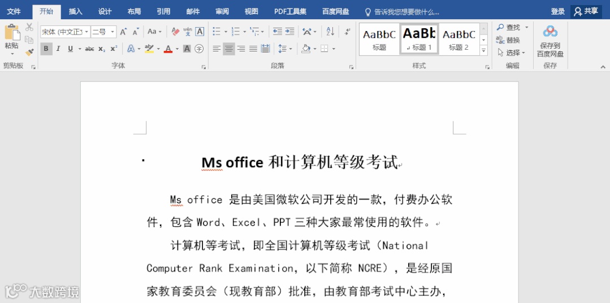Switch to the 布局 Layout tab
Viewport: 610px width, 303px height.
[134, 11]
